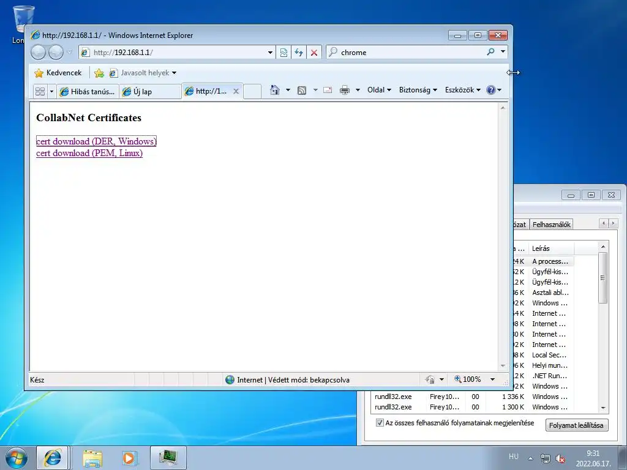Switch to Felhasználók tab in Task Manager

[x=552, y=225]
